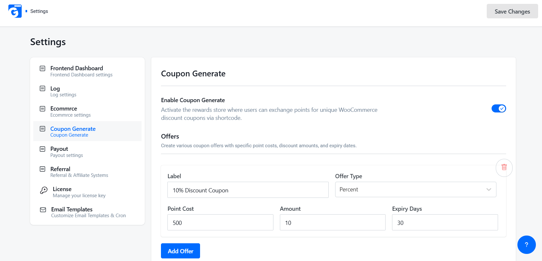Click the Coupon Generate panel heading
Screen dimensions: 542x261
click(193, 74)
